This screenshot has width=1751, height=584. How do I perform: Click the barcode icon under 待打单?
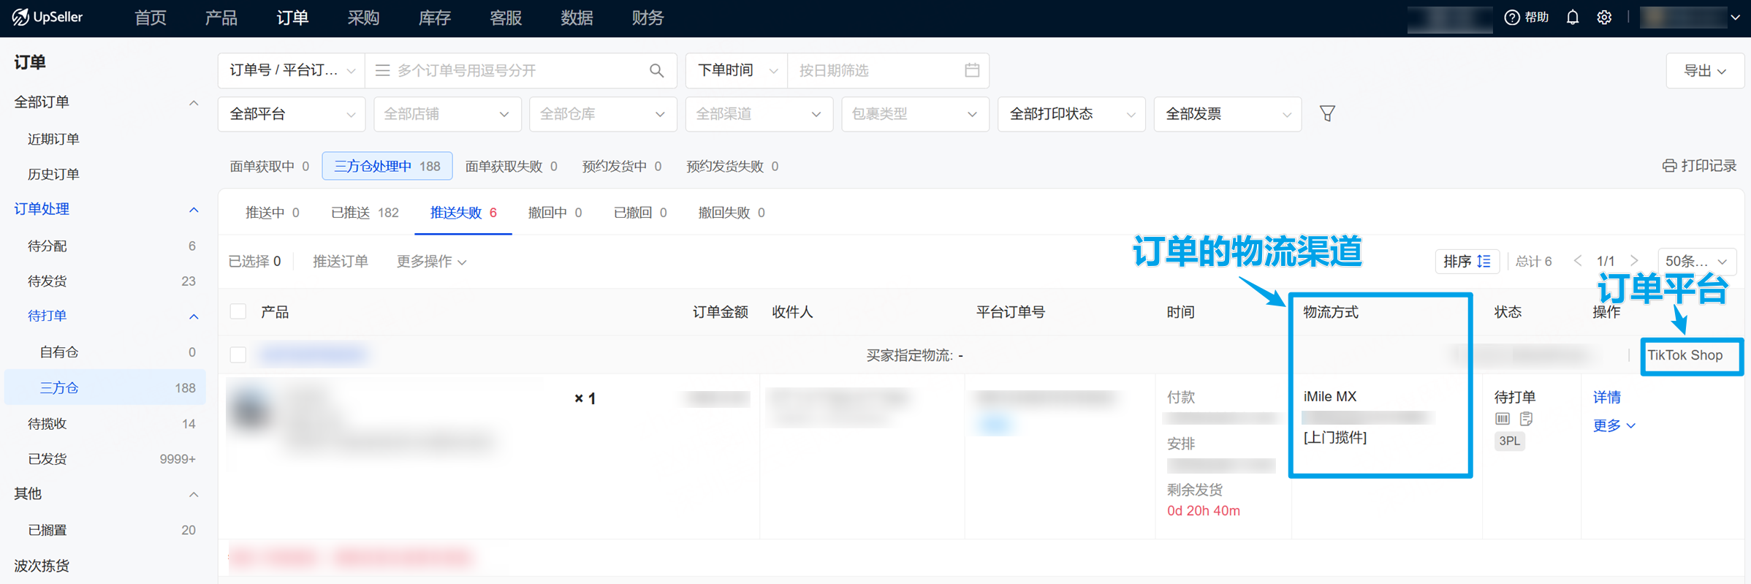(1503, 419)
